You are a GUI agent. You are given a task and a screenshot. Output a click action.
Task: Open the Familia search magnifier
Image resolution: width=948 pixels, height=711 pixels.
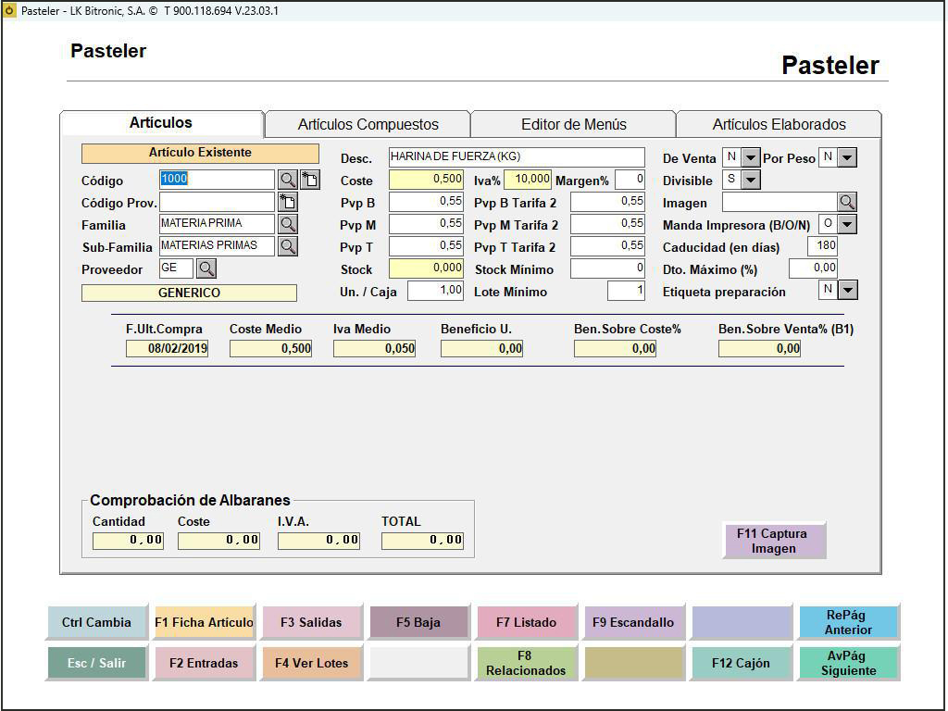[x=288, y=224]
